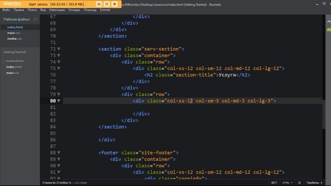Screen dimensions: 331x186
Task: Open the Помощь menu
Action: coord(90,10)
